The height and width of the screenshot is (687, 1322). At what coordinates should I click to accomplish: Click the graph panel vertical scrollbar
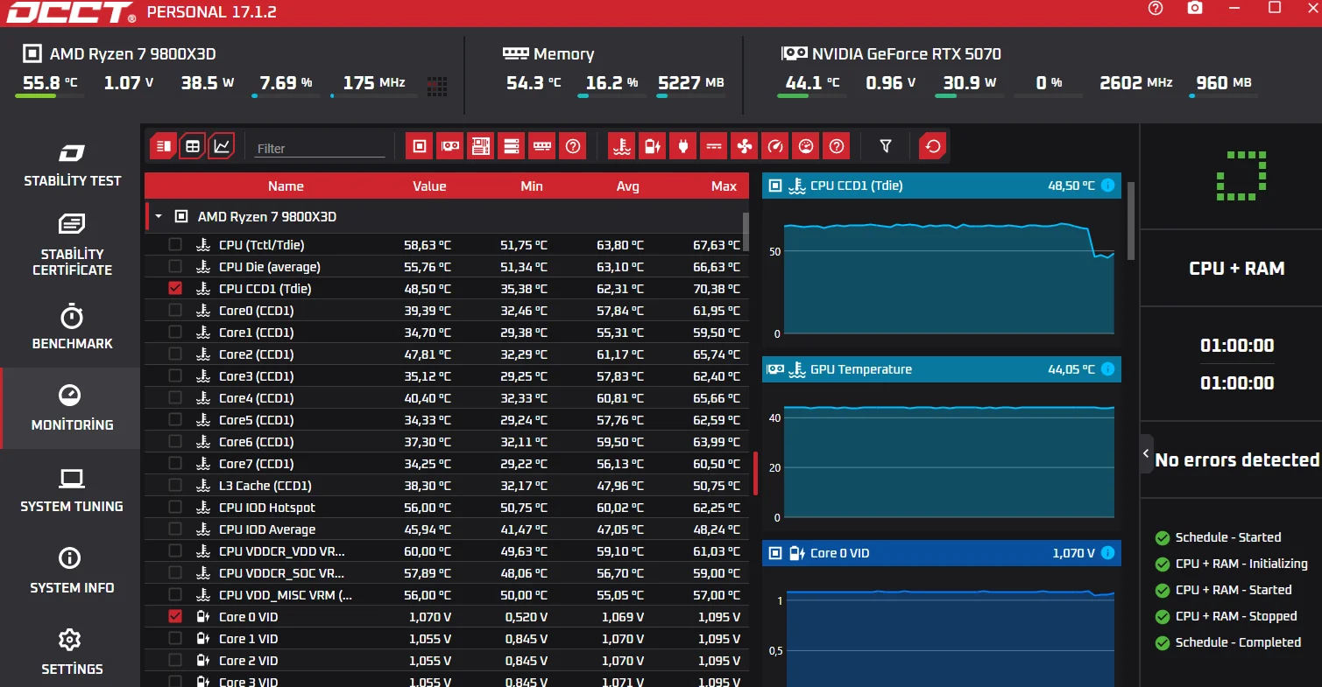click(x=1130, y=221)
